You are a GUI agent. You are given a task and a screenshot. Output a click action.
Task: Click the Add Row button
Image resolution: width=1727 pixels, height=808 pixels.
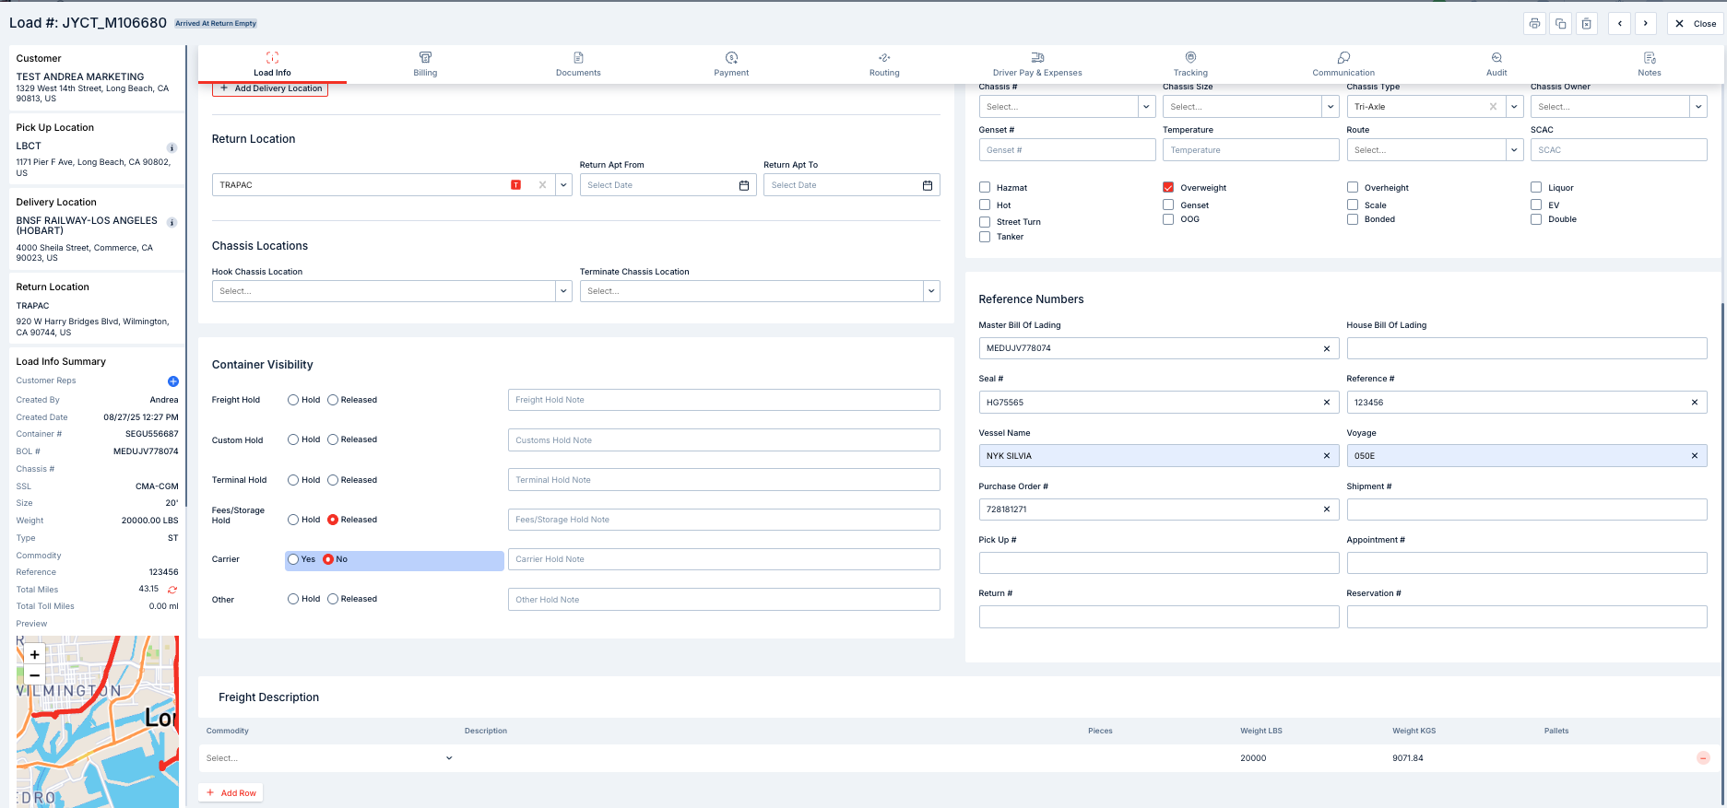[x=231, y=793]
